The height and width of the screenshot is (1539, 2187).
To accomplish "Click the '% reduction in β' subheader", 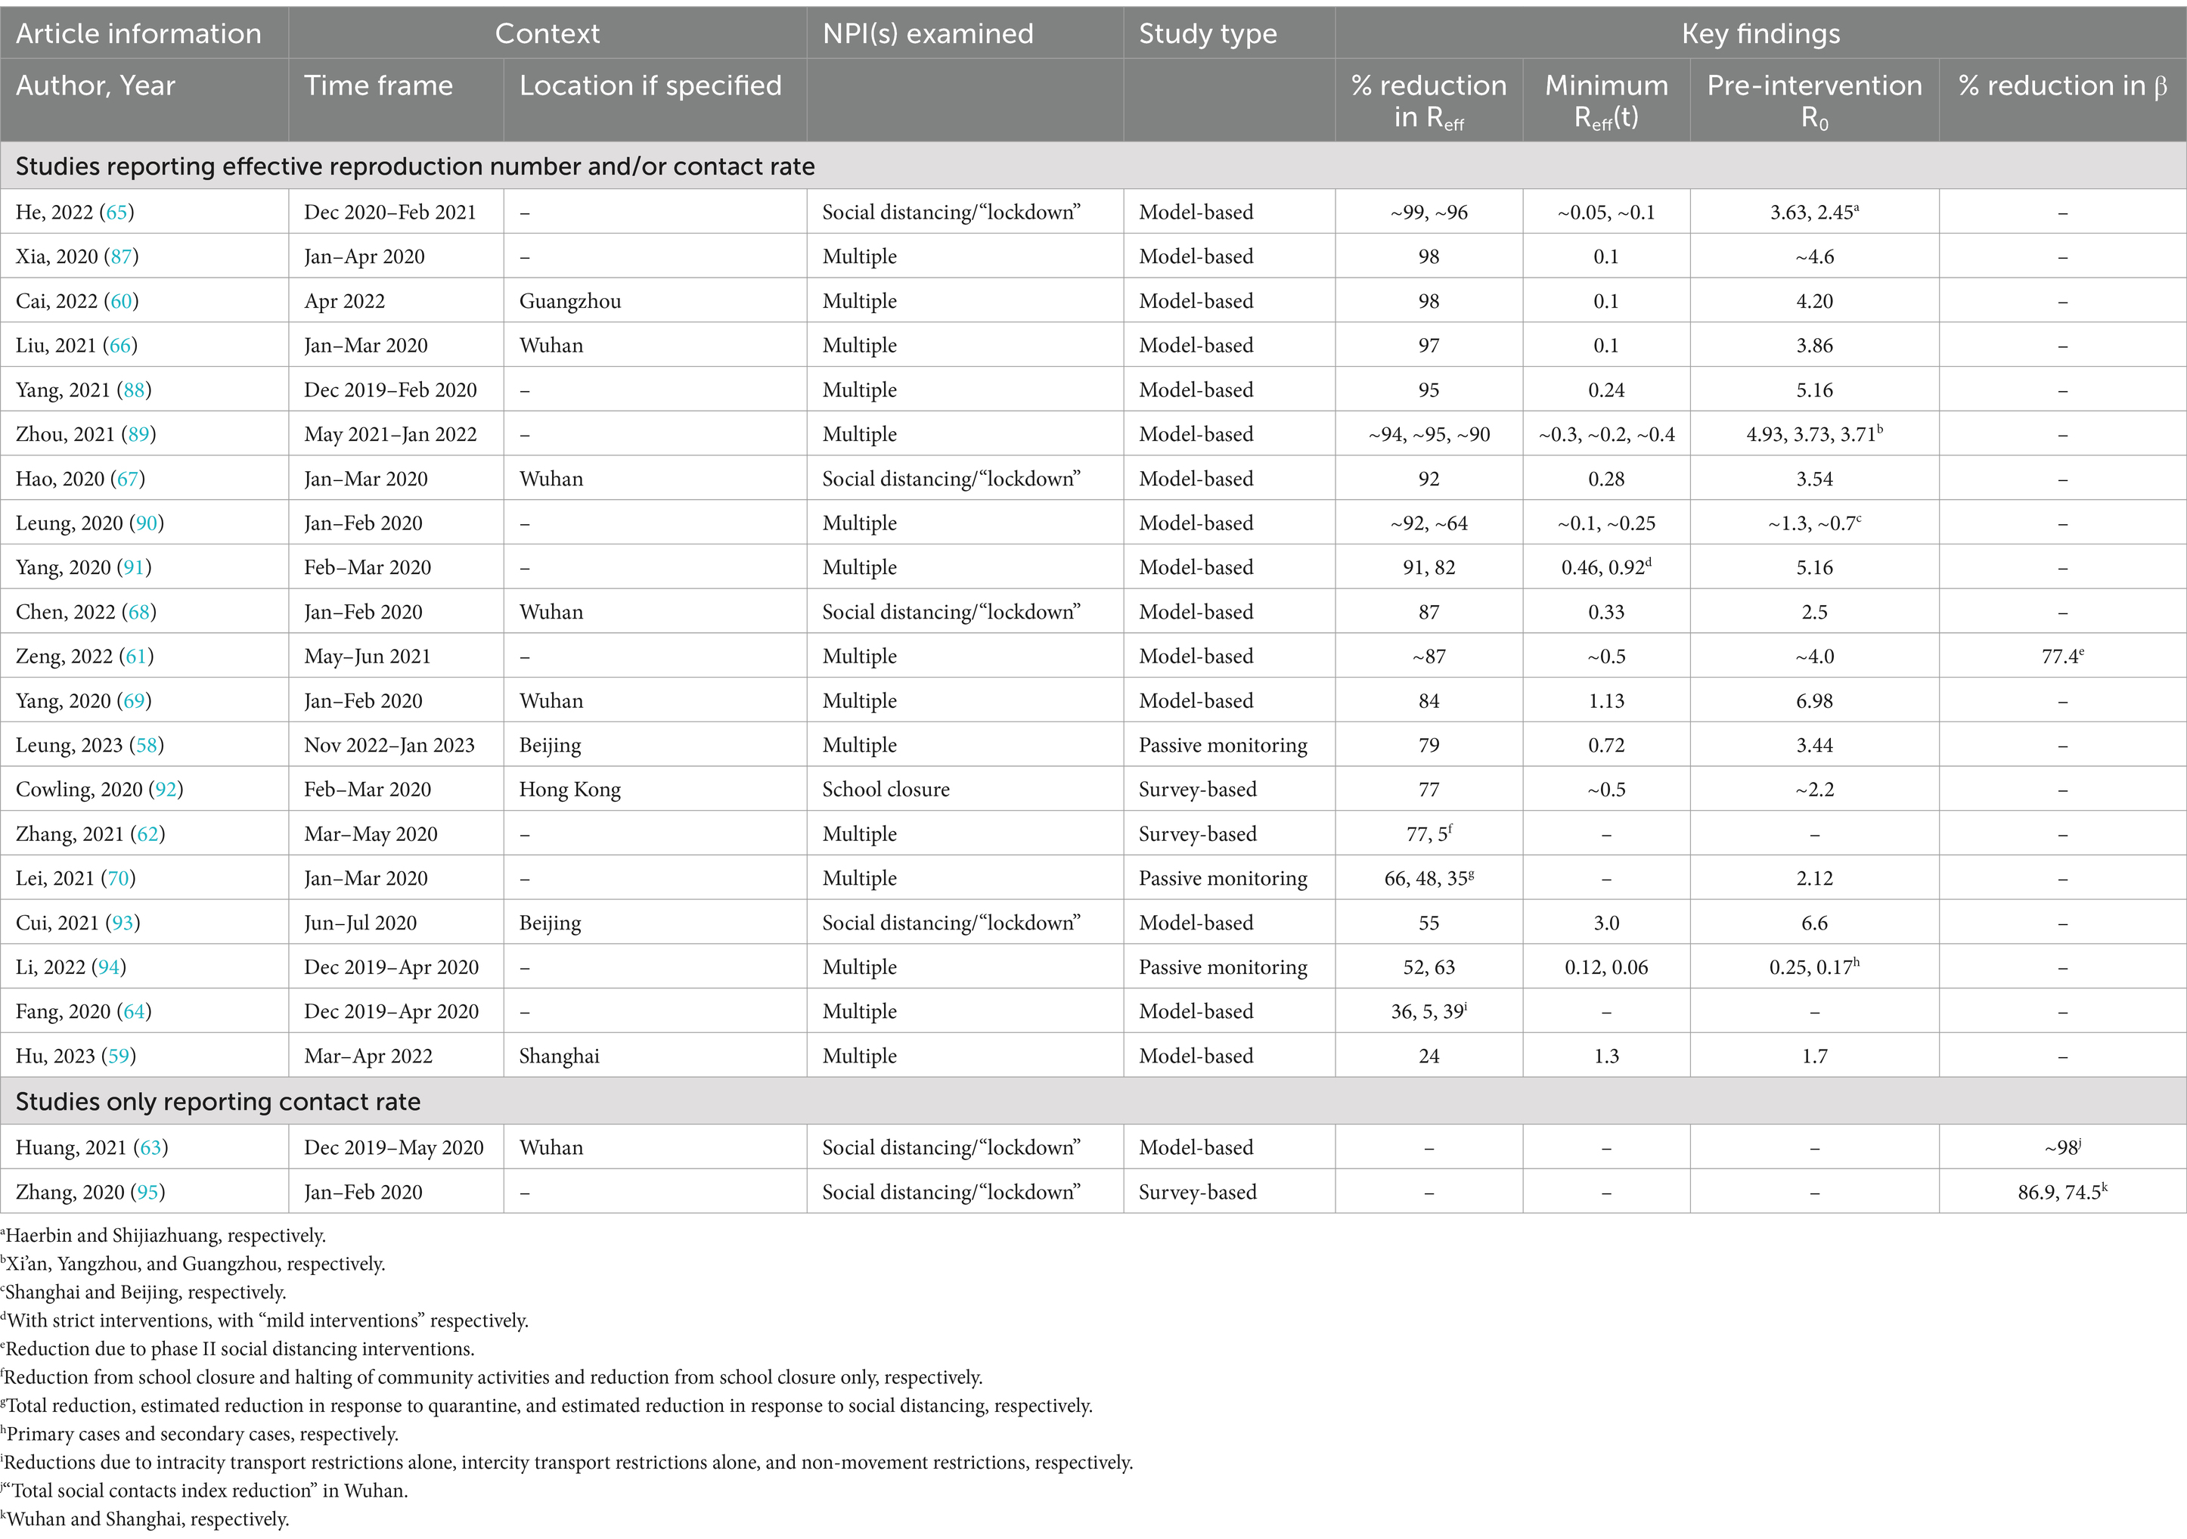I will tap(2062, 85).
